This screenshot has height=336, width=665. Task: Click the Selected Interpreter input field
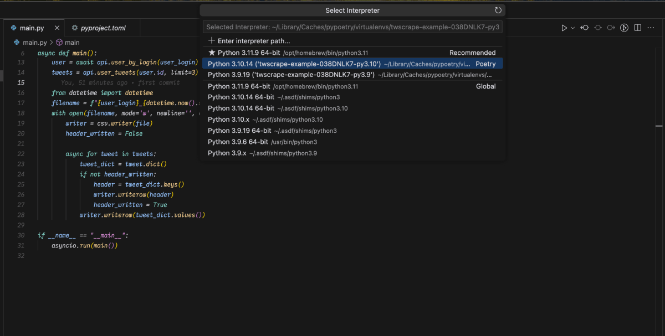(352, 26)
